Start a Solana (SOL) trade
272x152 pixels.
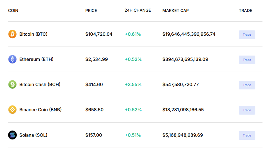click(x=247, y=135)
